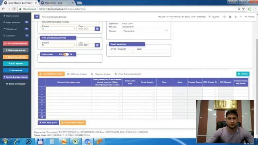Open row 1 unit of measure dropdown

pos(154,88)
